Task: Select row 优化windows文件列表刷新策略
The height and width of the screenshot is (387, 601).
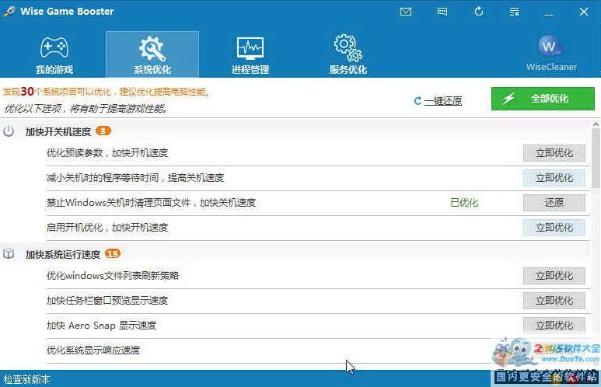Action: (x=318, y=276)
